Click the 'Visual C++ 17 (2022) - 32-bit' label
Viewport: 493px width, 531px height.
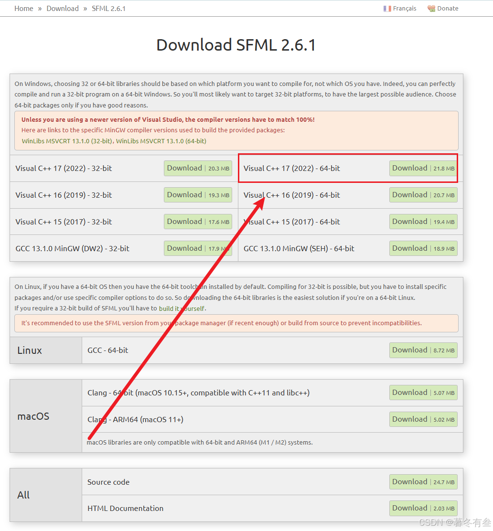(64, 168)
